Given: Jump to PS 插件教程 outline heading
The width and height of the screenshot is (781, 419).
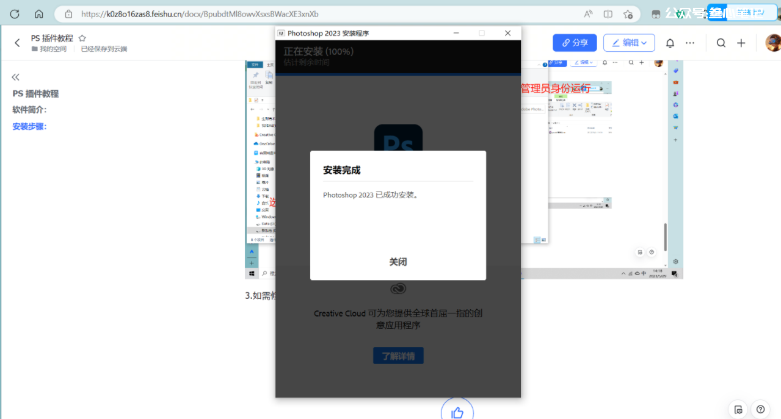Looking at the screenshot, I should coord(35,93).
